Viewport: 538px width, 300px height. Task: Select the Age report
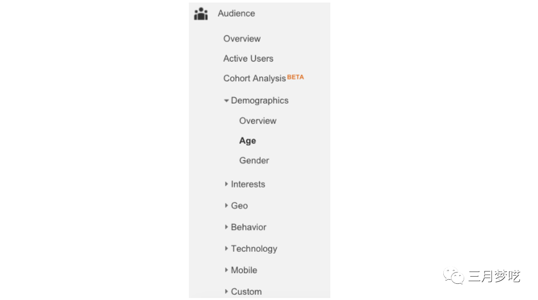(247, 141)
